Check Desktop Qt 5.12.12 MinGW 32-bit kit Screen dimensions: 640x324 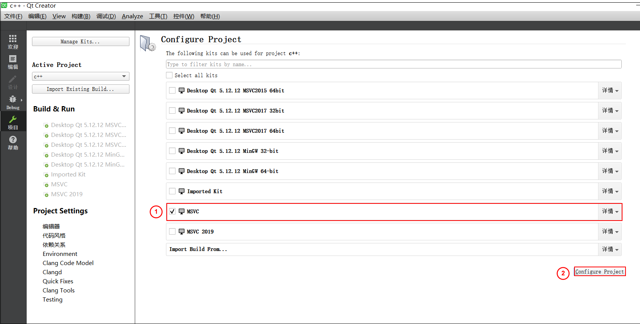(x=172, y=151)
